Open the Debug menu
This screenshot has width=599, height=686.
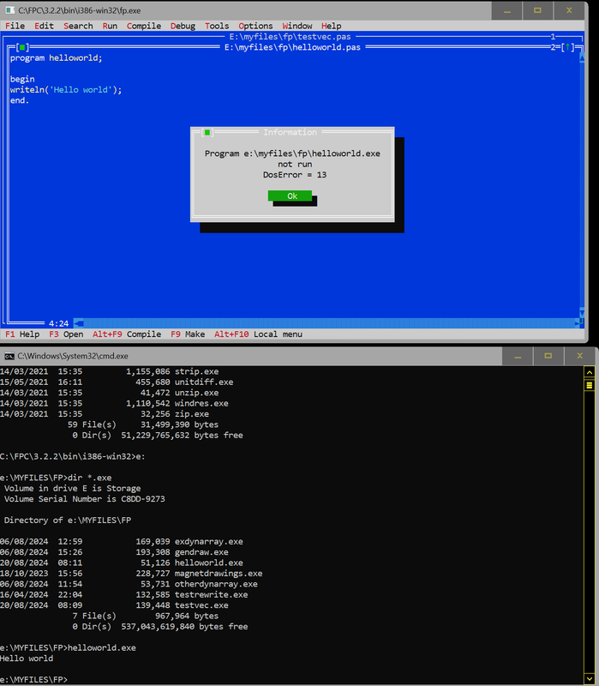pyautogui.click(x=183, y=26)
